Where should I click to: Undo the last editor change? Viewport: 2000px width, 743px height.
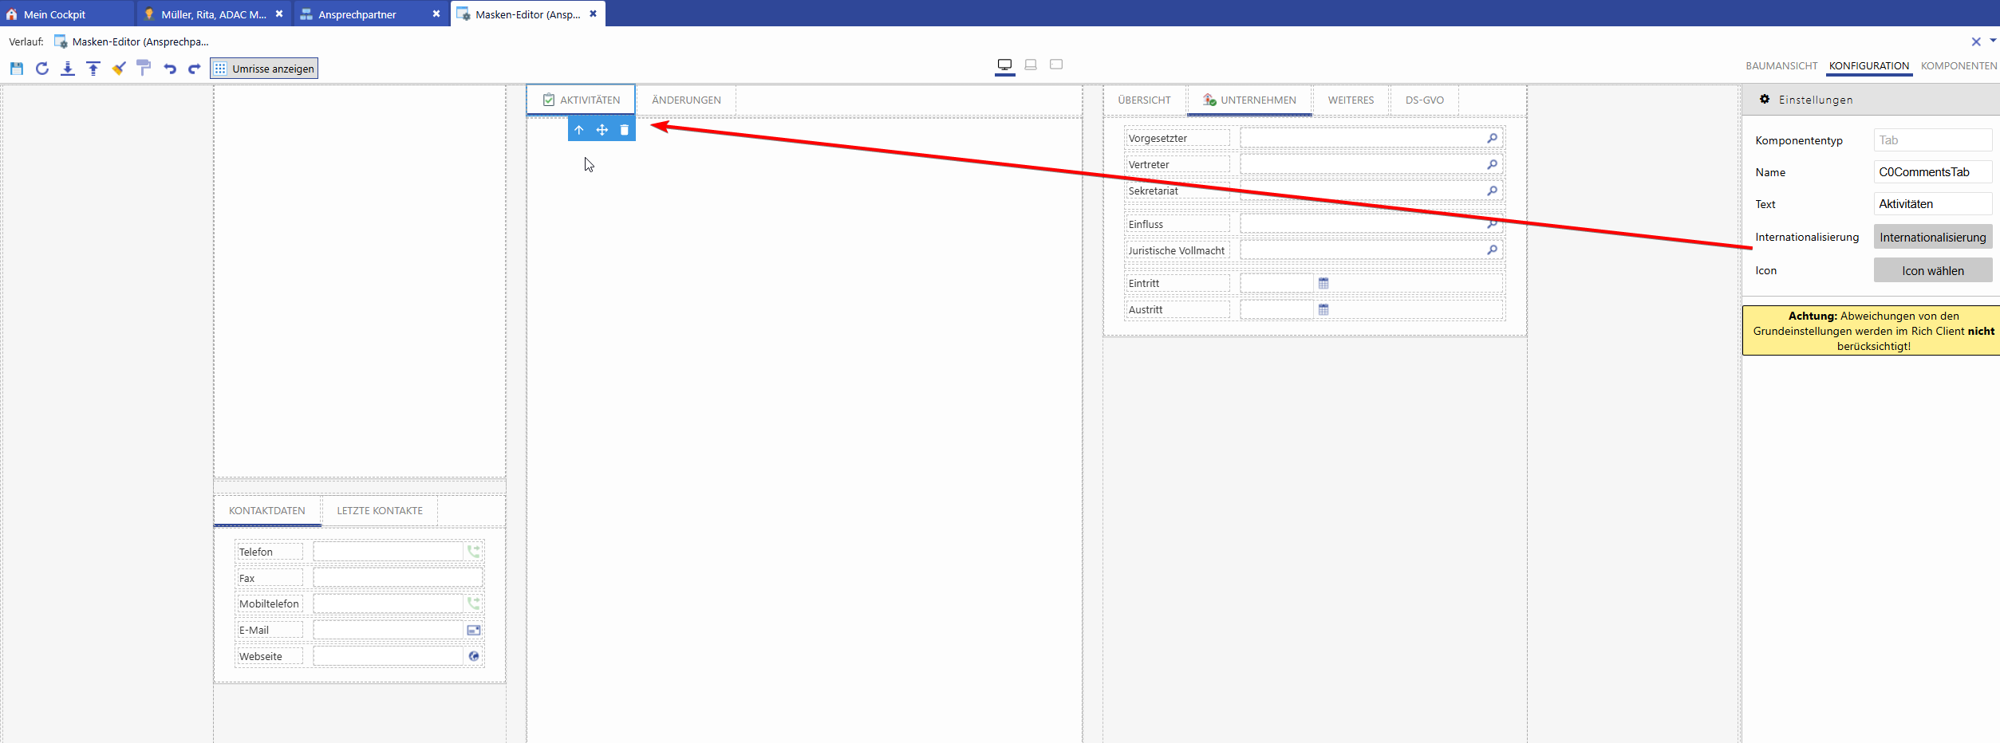point(169,69)
